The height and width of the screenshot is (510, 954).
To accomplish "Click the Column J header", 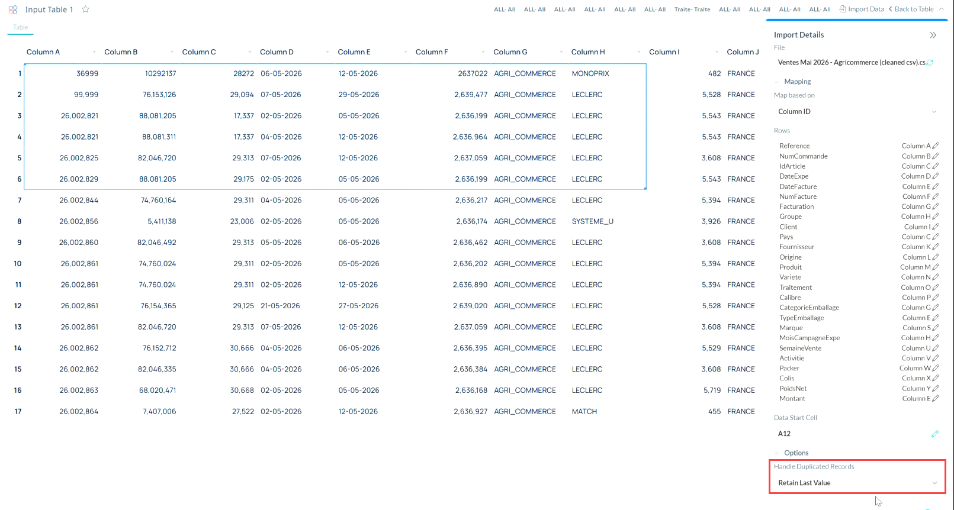I will click(x=743, y=52).
